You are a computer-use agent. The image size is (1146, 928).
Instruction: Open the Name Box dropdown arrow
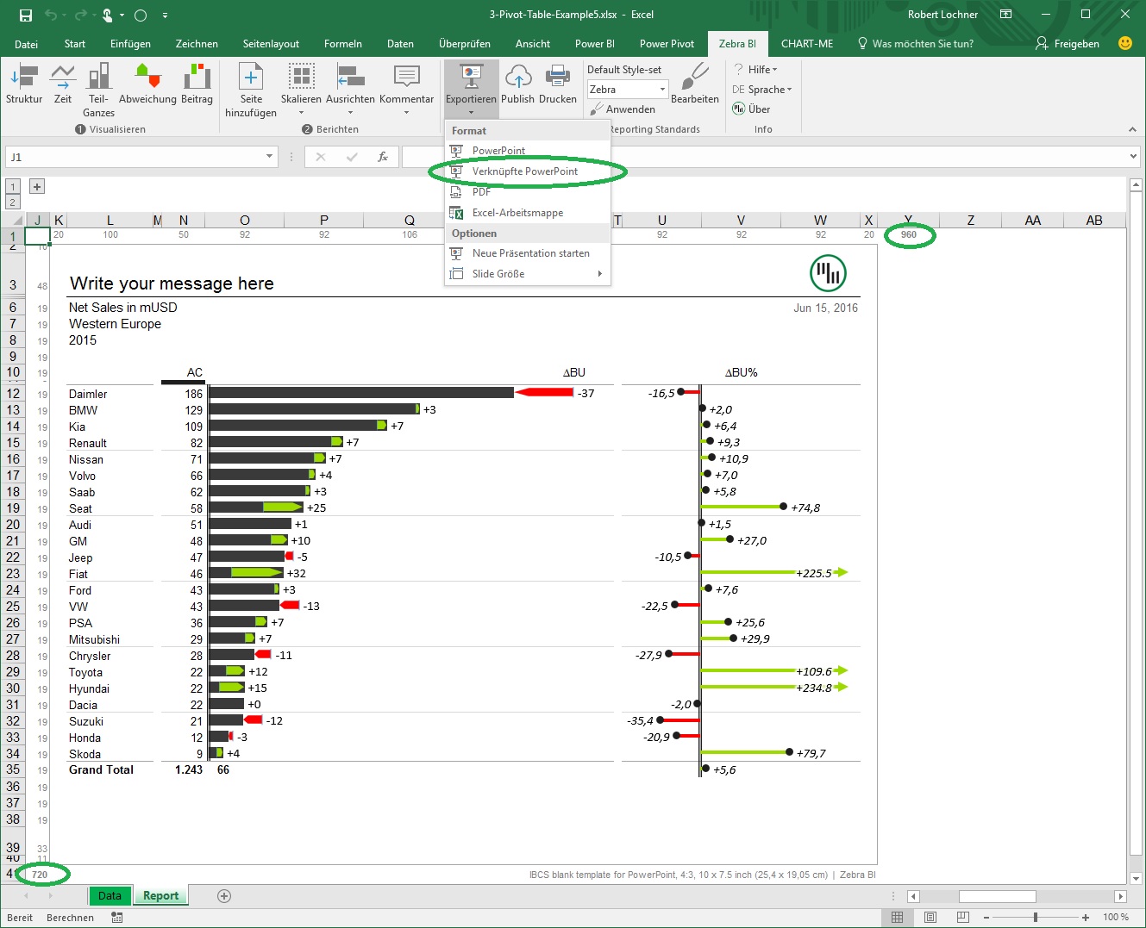coord(269,157)
